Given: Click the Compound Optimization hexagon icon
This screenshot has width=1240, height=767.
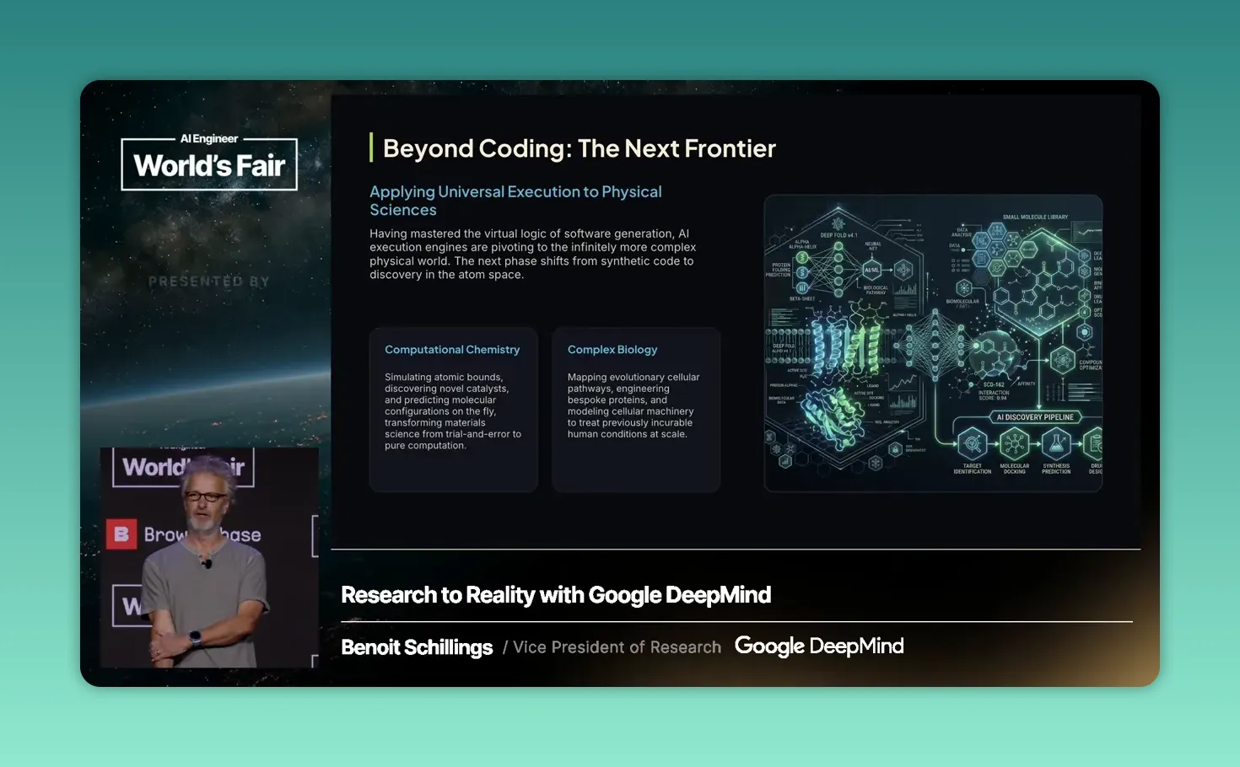Looking at the screenshot, I should (1063, 360).
